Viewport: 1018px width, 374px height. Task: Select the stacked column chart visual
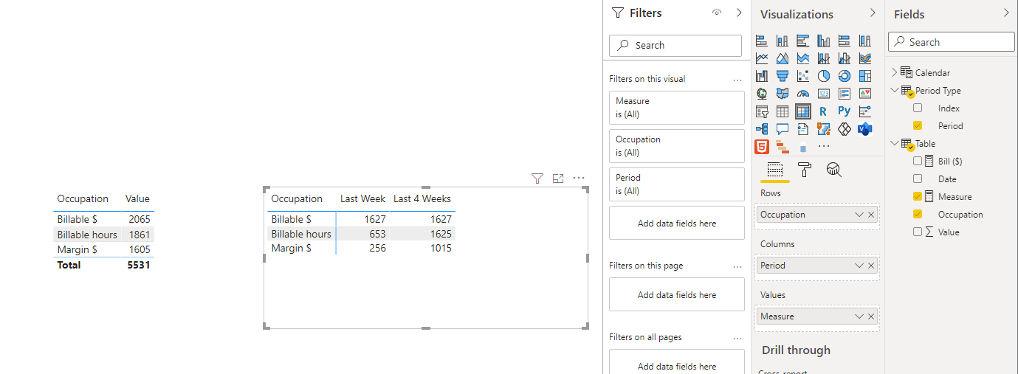(x=783, y=41)
